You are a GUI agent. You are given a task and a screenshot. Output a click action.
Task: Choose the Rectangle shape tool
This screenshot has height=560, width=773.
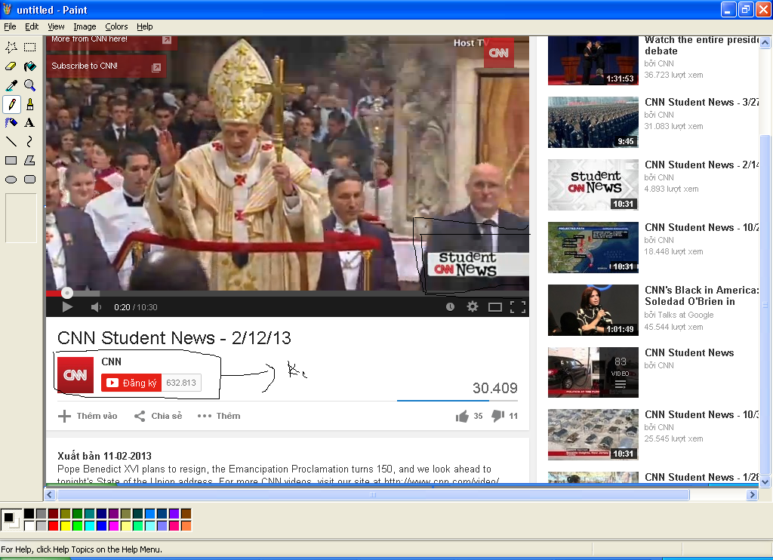[11, 160]
